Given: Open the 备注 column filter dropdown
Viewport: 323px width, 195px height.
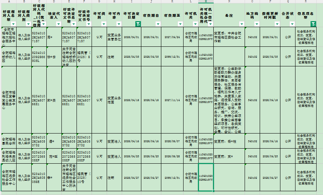Looking at the screenshot, I should pos(241,24).
